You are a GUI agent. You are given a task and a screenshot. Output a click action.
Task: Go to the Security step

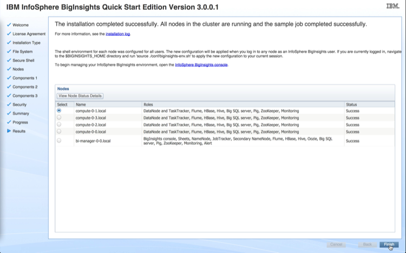tap(19, 104)
